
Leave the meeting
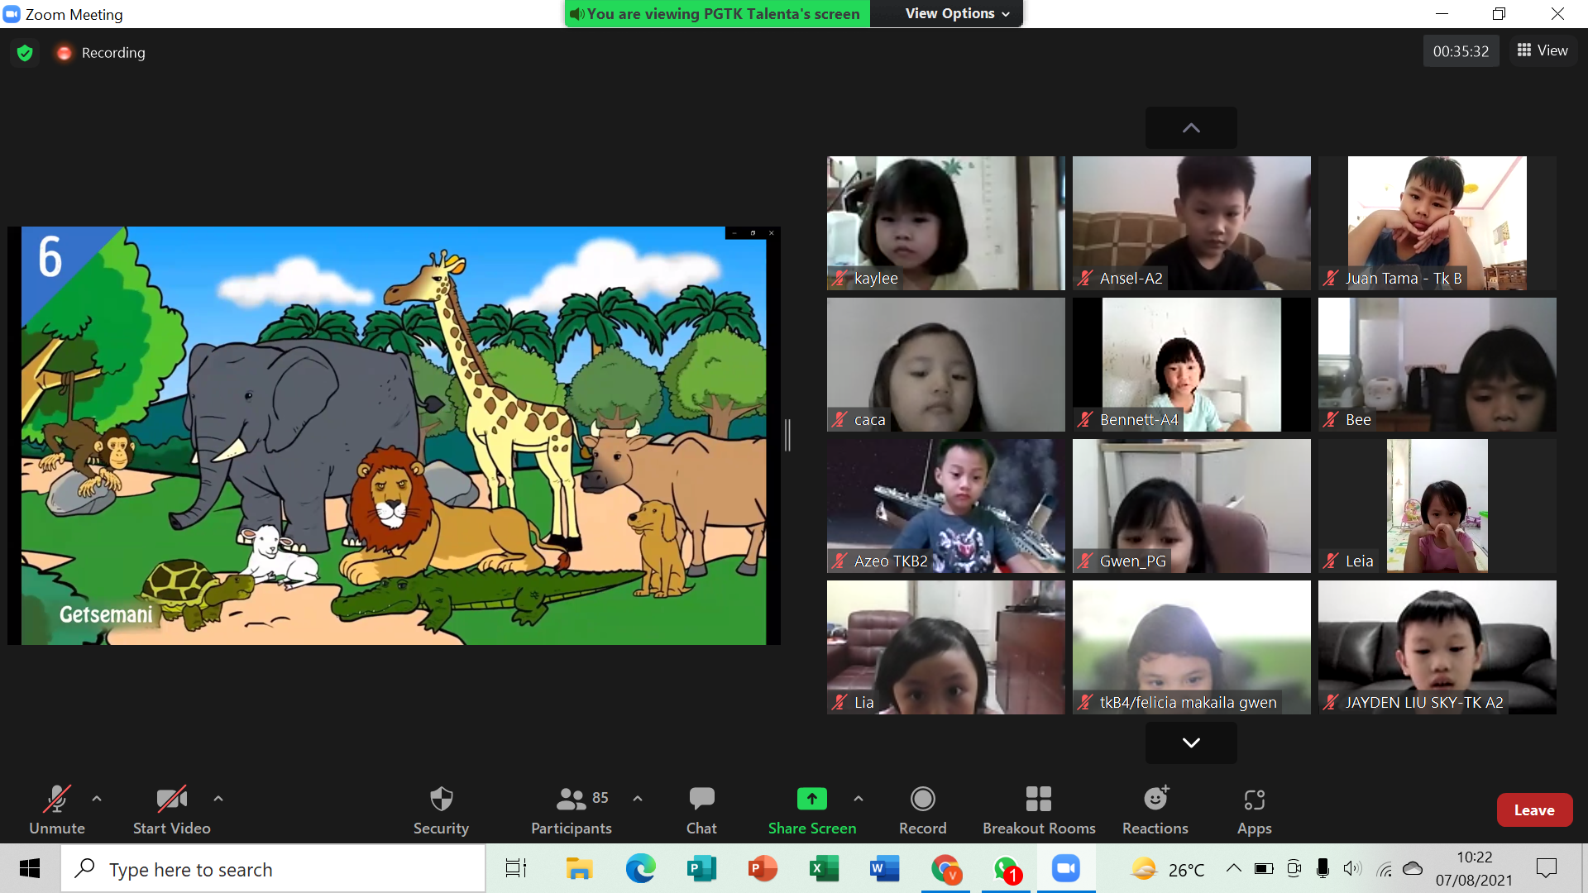1534,810
